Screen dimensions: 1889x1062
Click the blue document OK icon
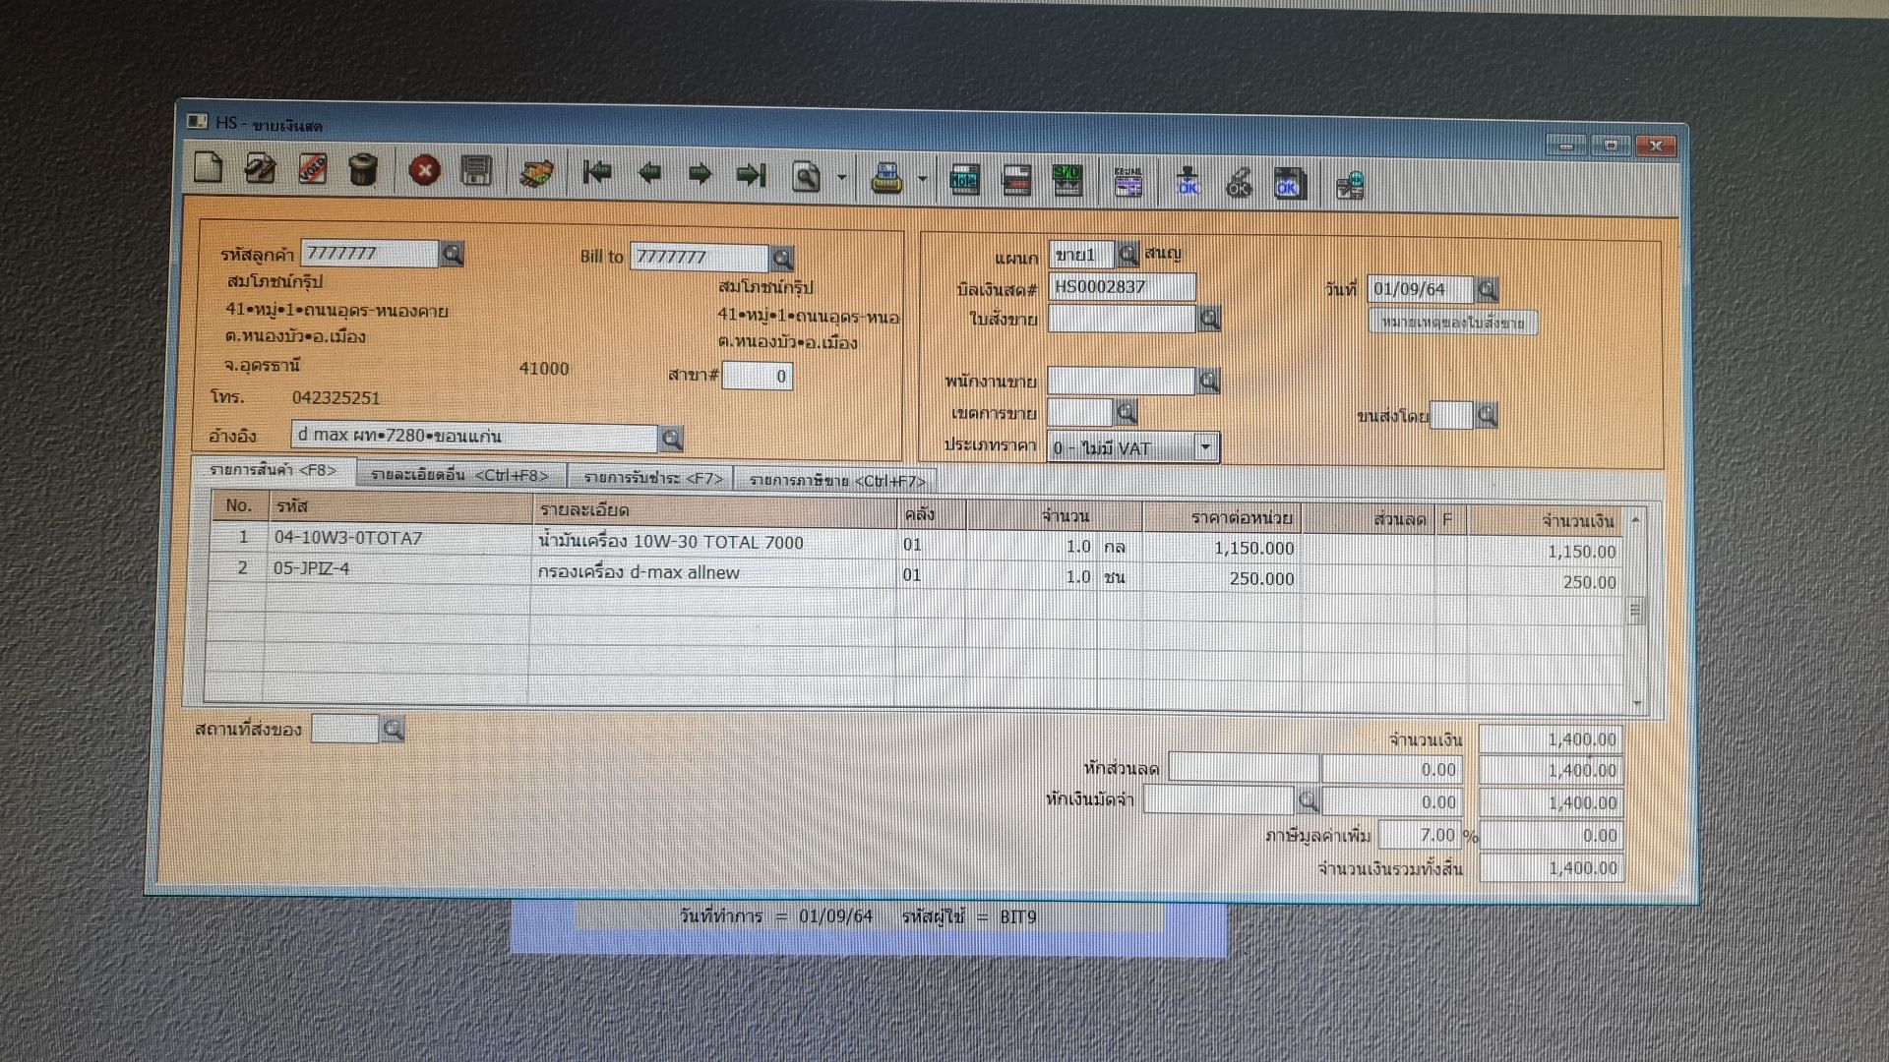click(1288, 185)
